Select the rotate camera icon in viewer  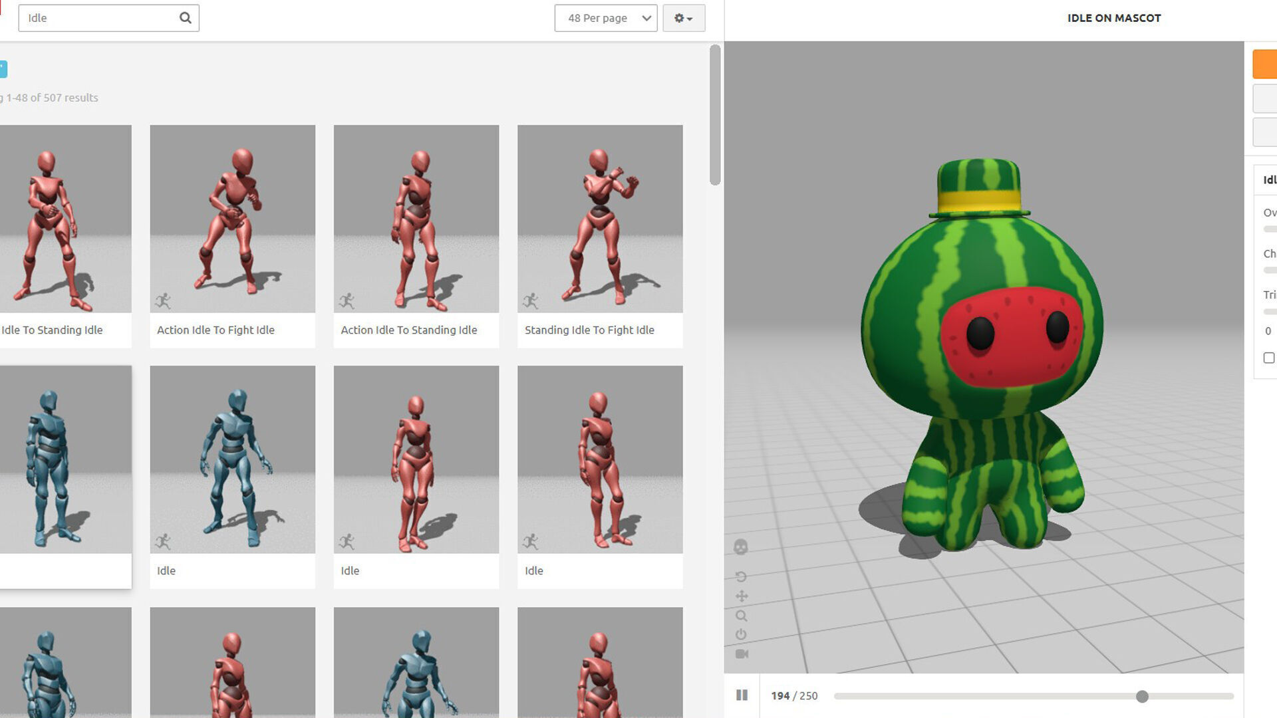[x=741, y=576]
